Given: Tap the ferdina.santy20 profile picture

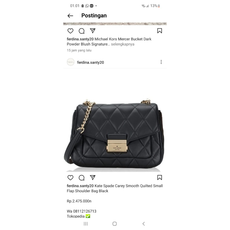Looking at the screenshot, I should pyautogui.click(x=70, y=62).
